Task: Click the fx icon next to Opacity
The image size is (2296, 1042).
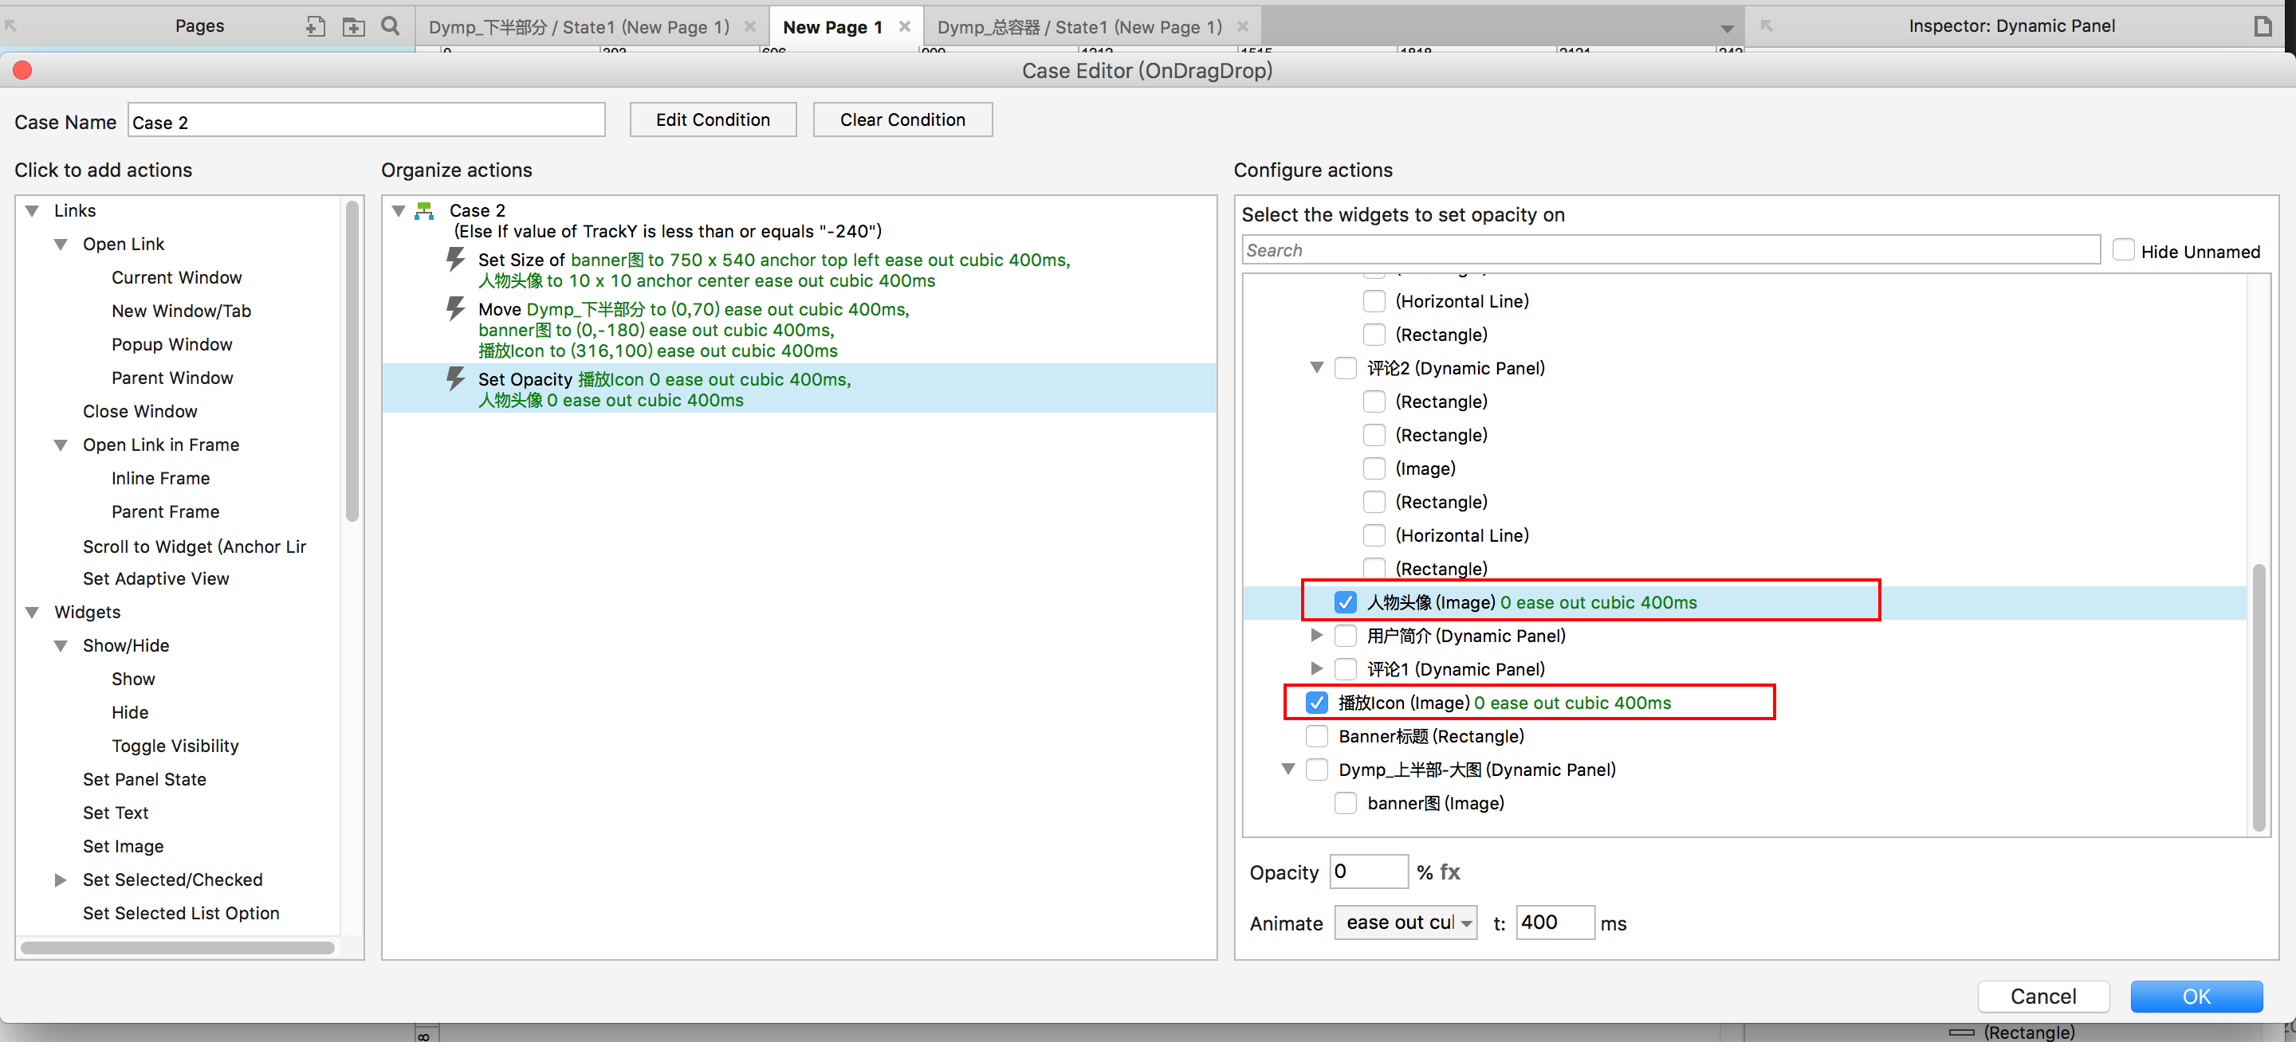Action: [x=1450, y=872]
